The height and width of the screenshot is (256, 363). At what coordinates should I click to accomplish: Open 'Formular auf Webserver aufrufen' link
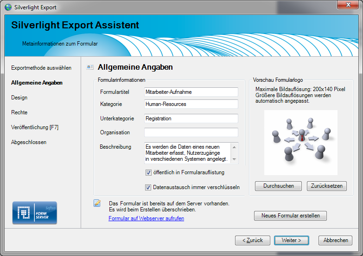[146, 218]
